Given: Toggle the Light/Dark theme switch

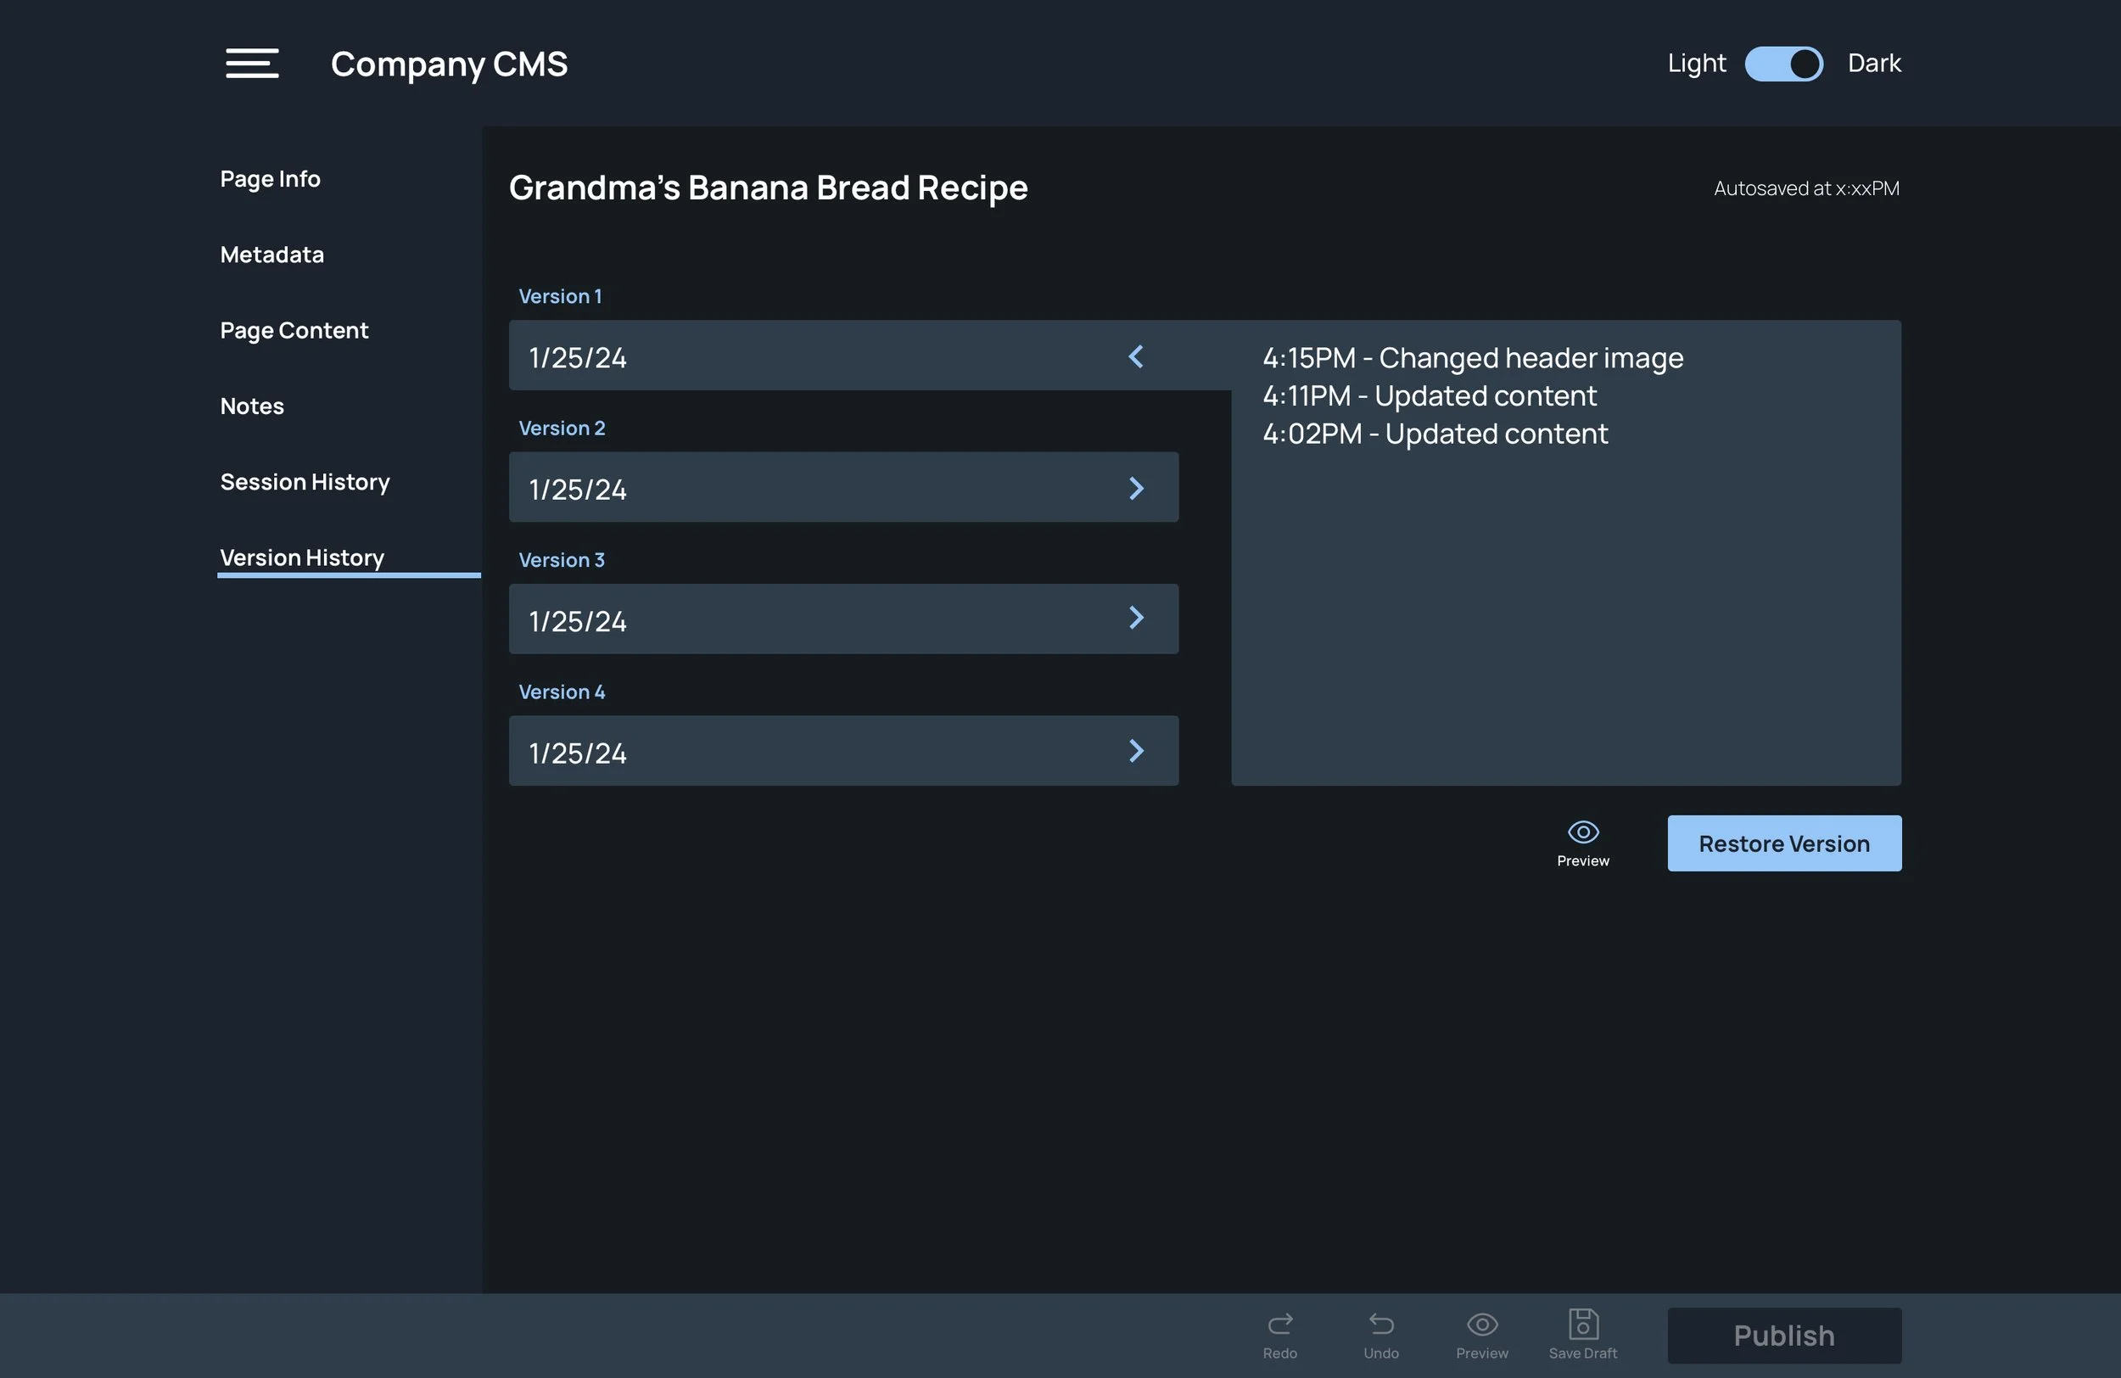Looking at the screenshot, I should (1783, 64).
